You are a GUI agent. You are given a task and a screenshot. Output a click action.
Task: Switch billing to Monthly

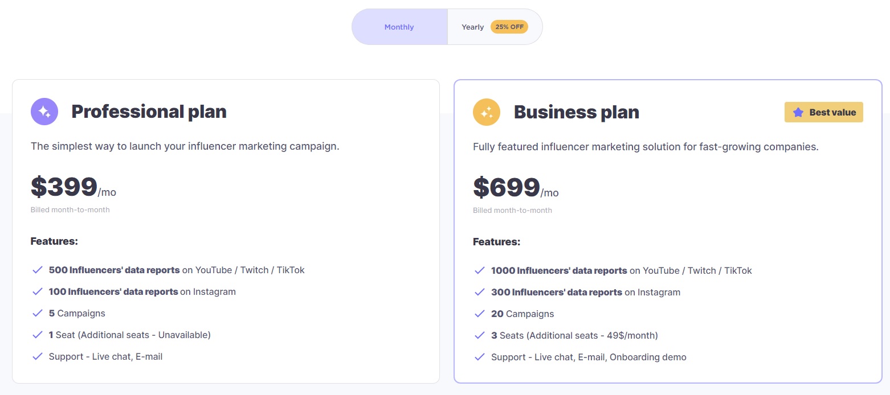coord(399,27)
